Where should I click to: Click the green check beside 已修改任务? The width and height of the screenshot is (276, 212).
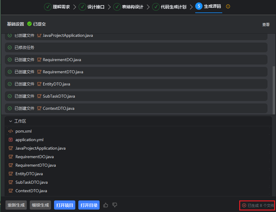10,47
